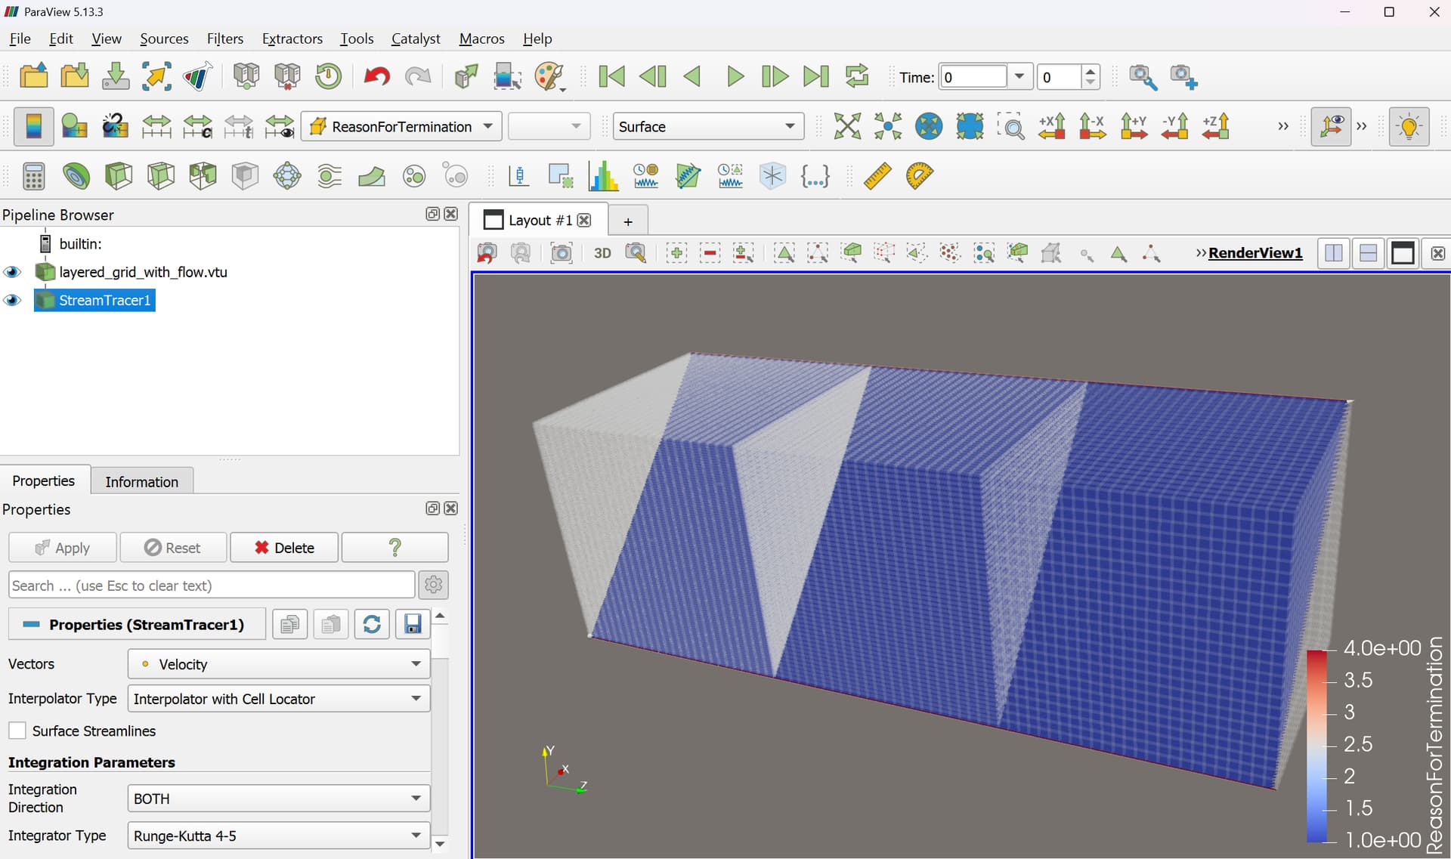Viewport: 1451px width, 859px height.
Task: Open the empty component dropdown
Action: pos(549,126)
